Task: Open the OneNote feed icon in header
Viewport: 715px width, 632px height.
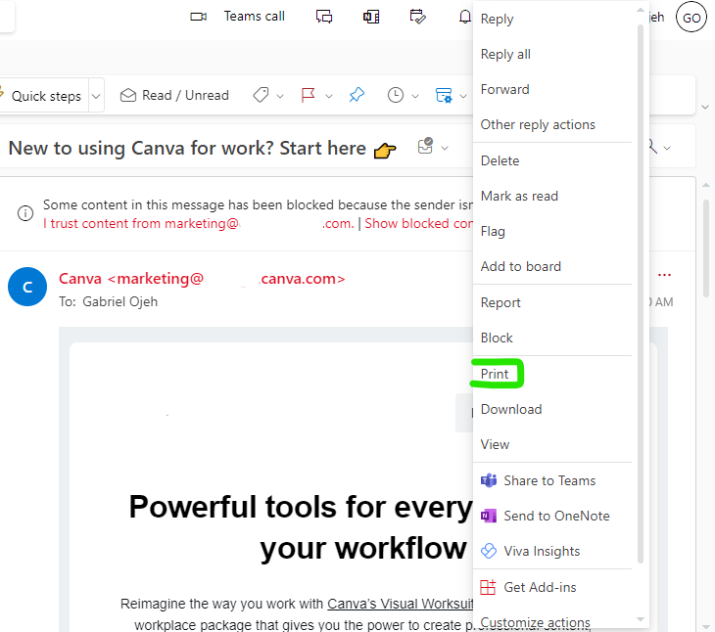Action: [371, 17]
